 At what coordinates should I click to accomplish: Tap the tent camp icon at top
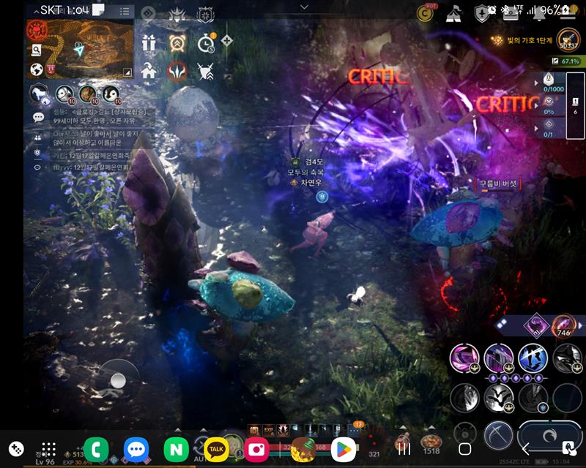coord(453,14)
